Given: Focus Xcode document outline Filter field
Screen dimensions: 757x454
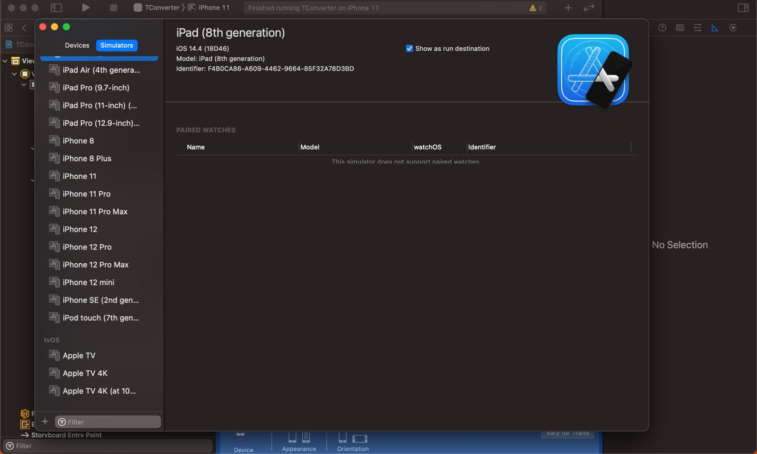Looking at the screenshot, I should (x=108, y=446).
